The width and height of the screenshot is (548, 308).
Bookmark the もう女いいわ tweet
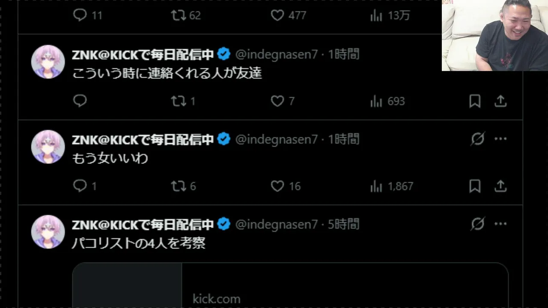click(475, 186)
